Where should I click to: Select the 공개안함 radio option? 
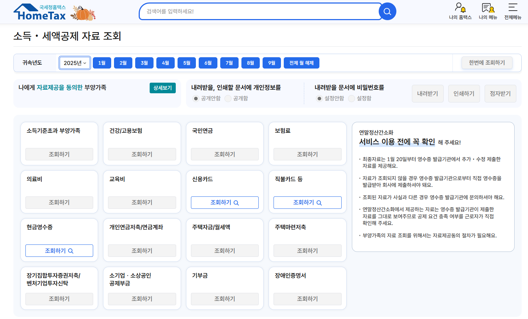point(196,99)
